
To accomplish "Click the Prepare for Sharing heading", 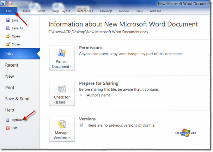I will coord(99,83).
